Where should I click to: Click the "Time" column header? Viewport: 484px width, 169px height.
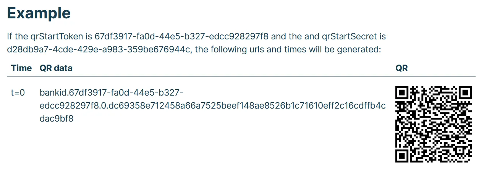coord(21,68)
